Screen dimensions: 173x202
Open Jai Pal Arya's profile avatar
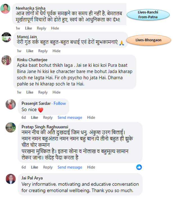11,179
